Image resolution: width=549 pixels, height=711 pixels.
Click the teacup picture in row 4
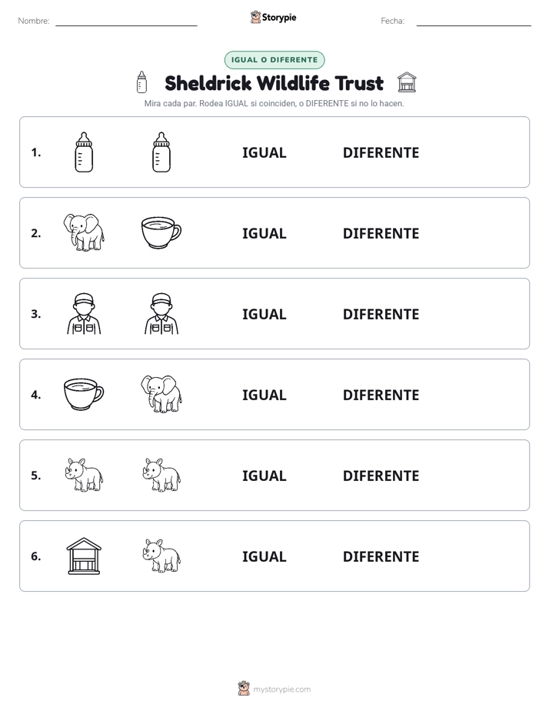point(84,395)
